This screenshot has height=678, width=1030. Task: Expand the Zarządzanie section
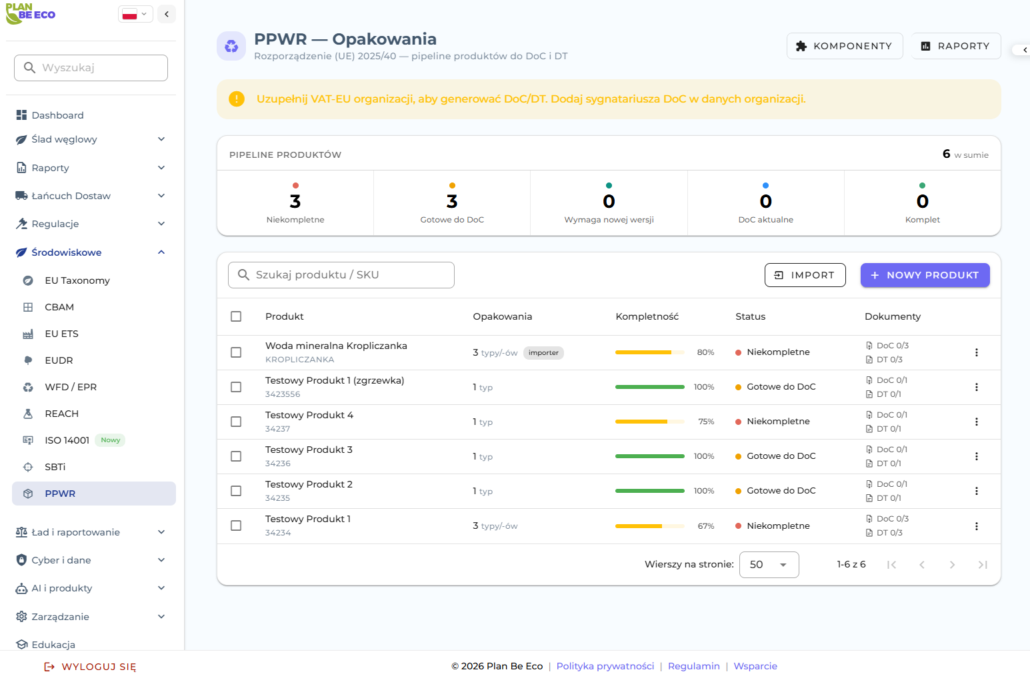click(x=91, y=617)
